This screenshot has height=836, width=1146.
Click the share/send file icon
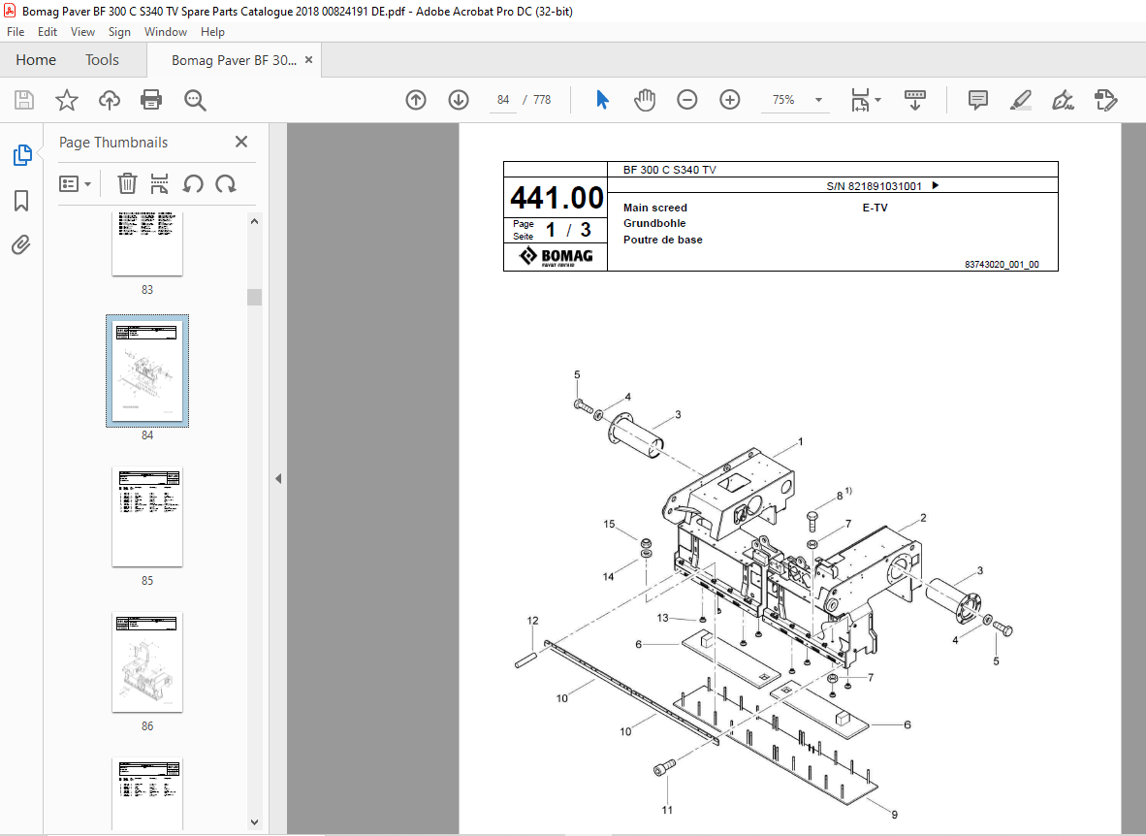coord(1106,100)
